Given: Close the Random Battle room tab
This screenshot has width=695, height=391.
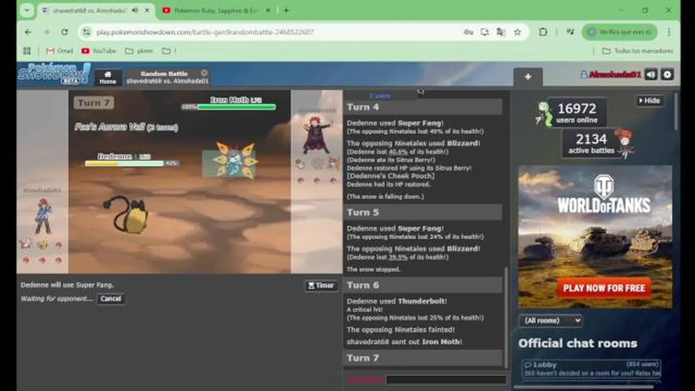Looking at the screenshot, I should [204, 73].
